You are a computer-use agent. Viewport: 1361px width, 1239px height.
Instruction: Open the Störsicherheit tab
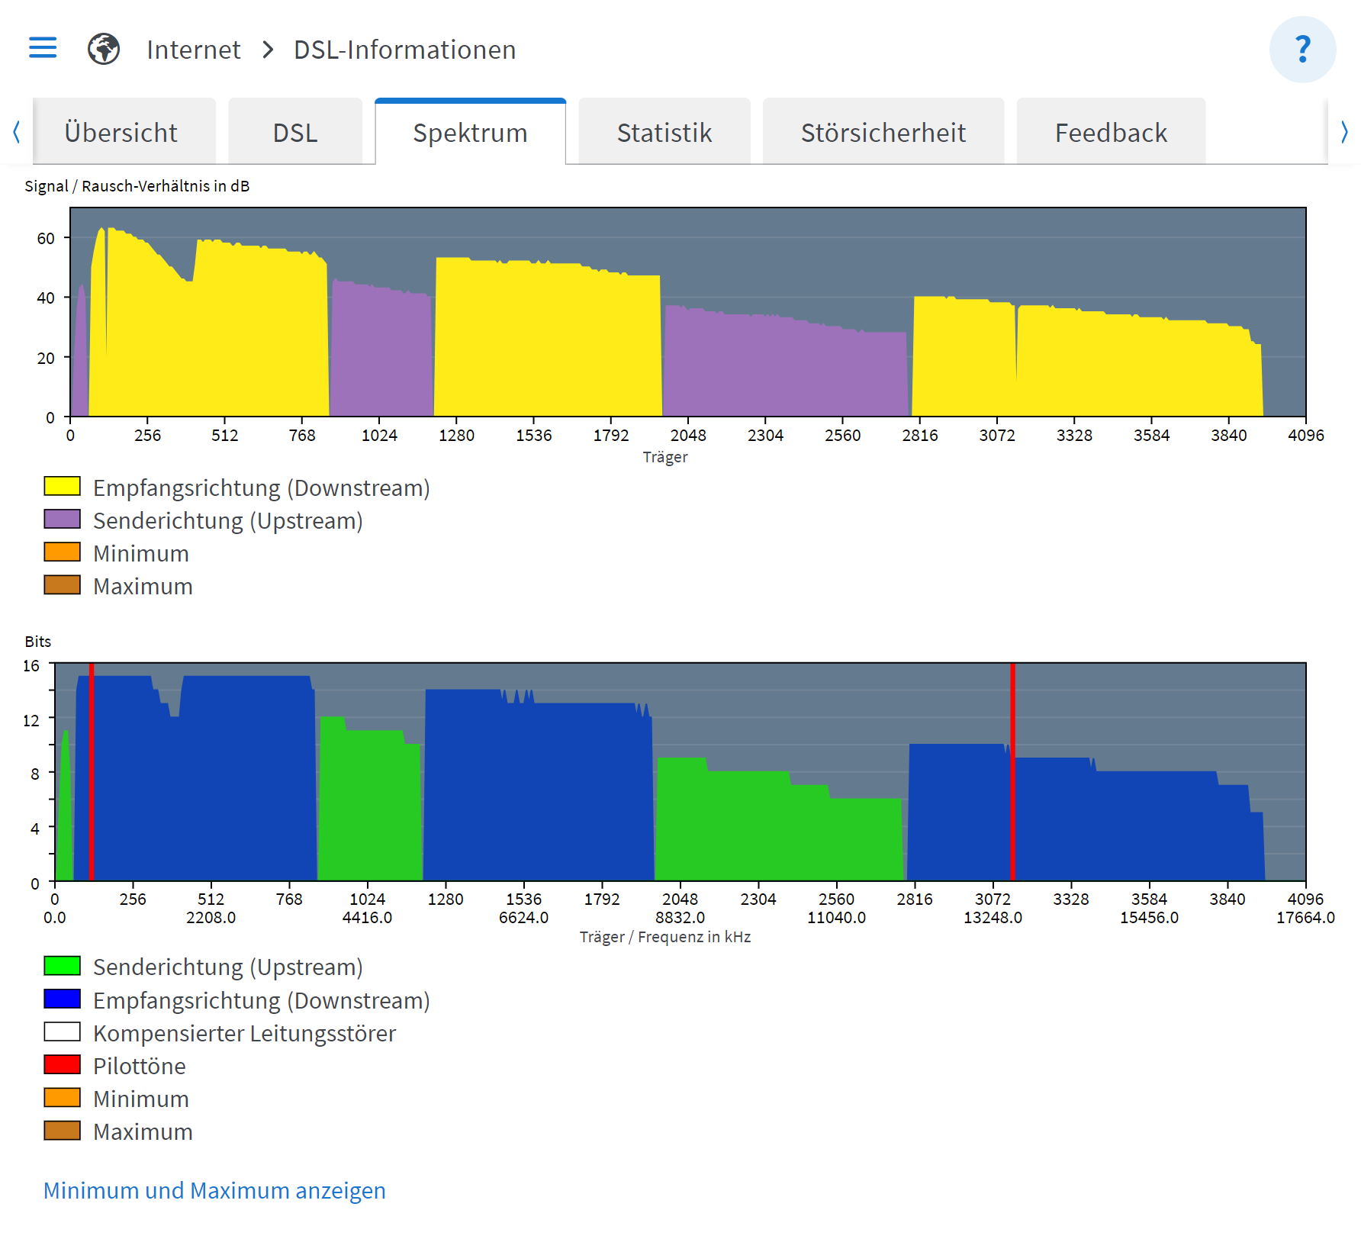click(883, 133)
